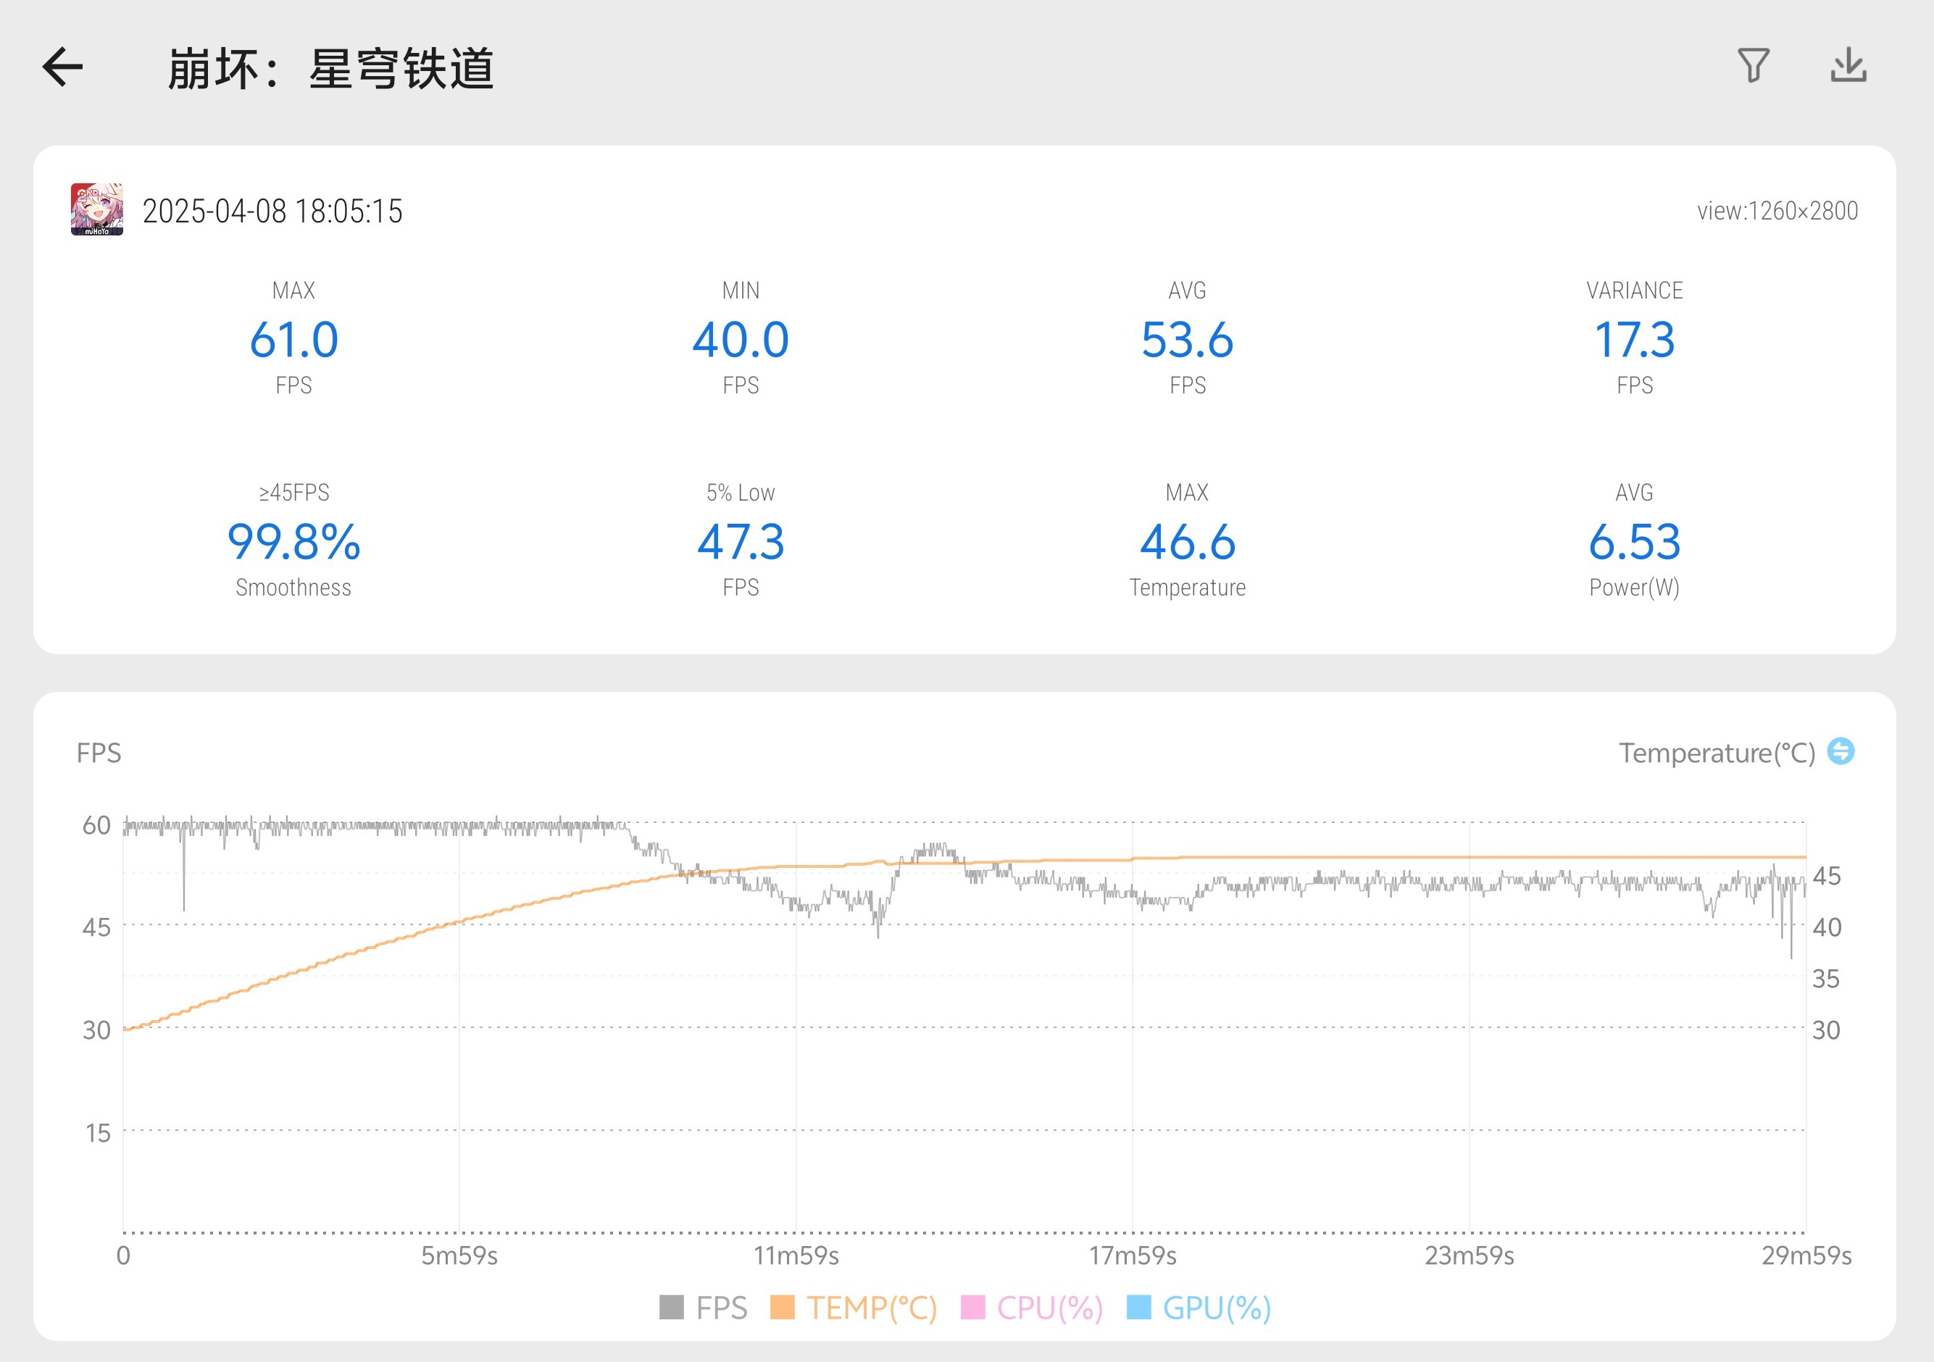Viewport: 1934px width, 1362px height.
Task: Select the Temperature(℃) axis label
Action: coord(1717,752)
